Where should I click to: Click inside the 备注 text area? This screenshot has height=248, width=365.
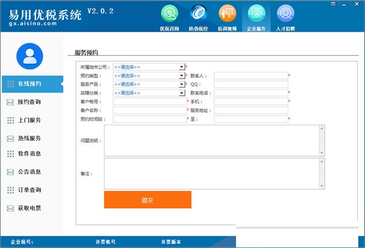point(212,174)
